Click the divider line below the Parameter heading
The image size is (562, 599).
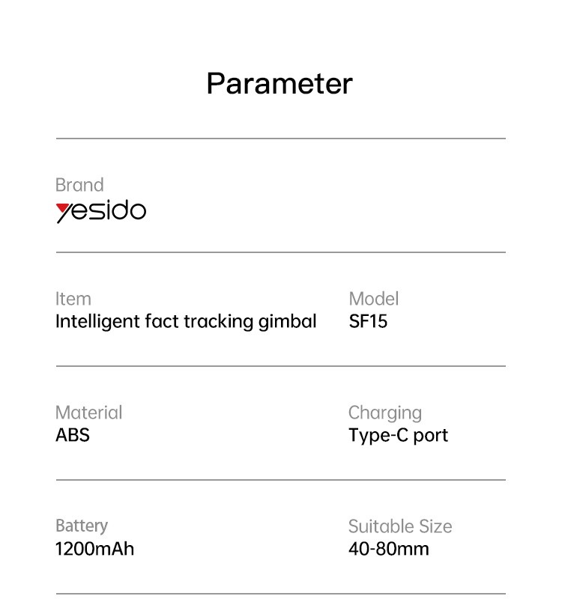280,139
